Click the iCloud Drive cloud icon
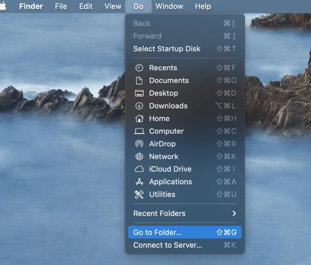The height and width of the screenshot is (265, 311). tap(139, 169)
